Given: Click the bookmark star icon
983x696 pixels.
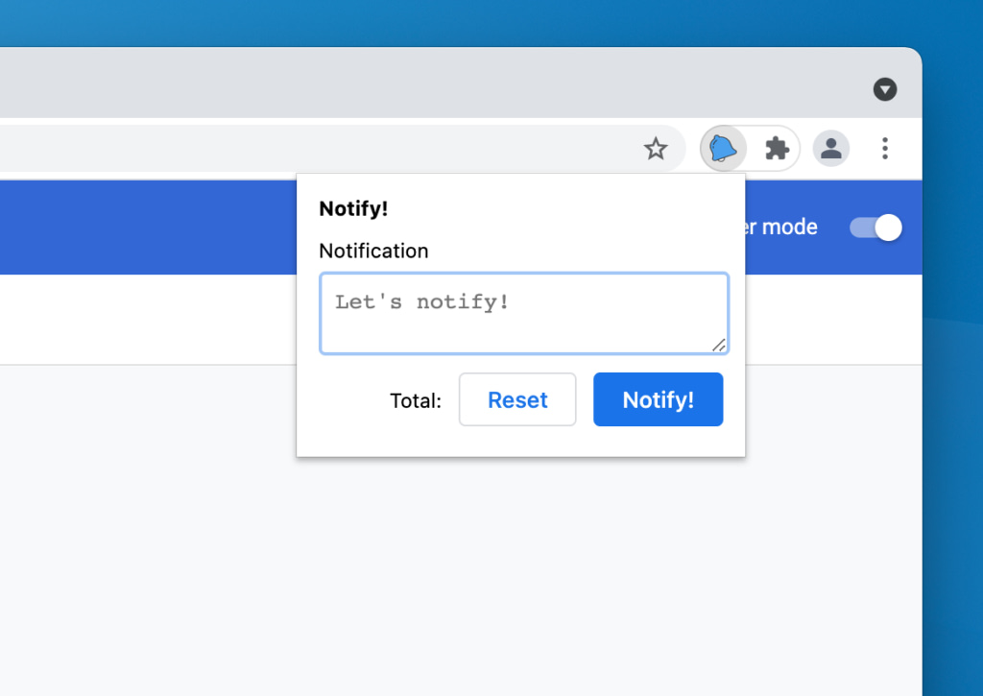Looking at the screenshot, I should click(x=656, y=149).
